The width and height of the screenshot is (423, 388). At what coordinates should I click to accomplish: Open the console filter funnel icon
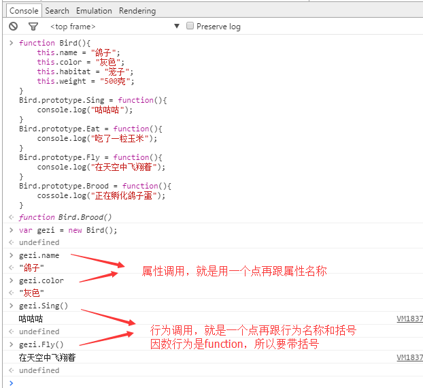33,26
